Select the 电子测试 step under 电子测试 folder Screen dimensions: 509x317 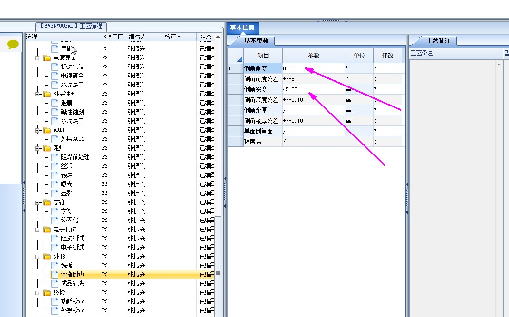click(72, 247)
